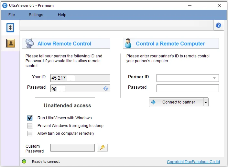
Task: Click the key icon to set custom password
Action: [x=102, y=148]
